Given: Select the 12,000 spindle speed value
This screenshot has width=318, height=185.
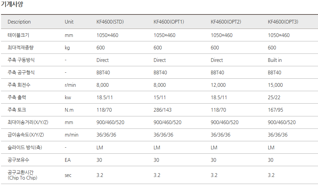Looking at the screenshot, I should coord(218,85).
